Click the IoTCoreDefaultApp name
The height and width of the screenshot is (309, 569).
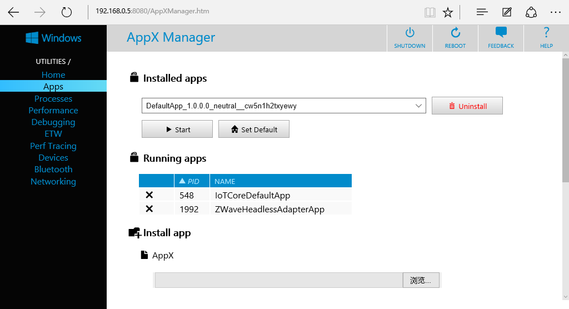click(253, 196)
